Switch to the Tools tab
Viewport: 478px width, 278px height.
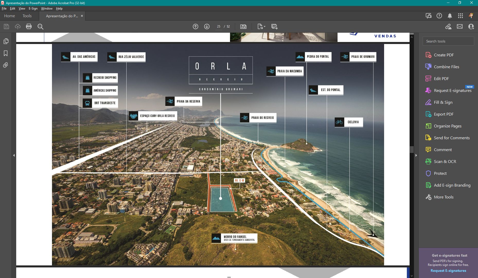tap(27, 16)
